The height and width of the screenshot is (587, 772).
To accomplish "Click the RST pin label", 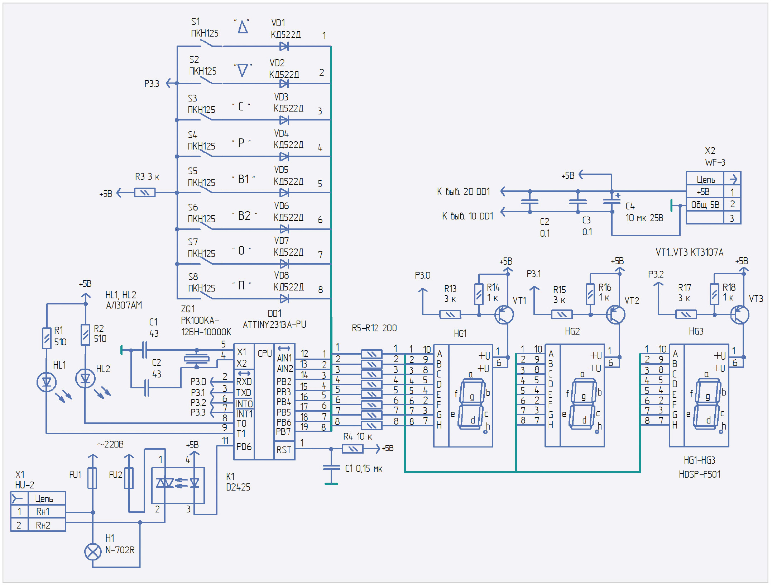I will (x=284, y=450).
